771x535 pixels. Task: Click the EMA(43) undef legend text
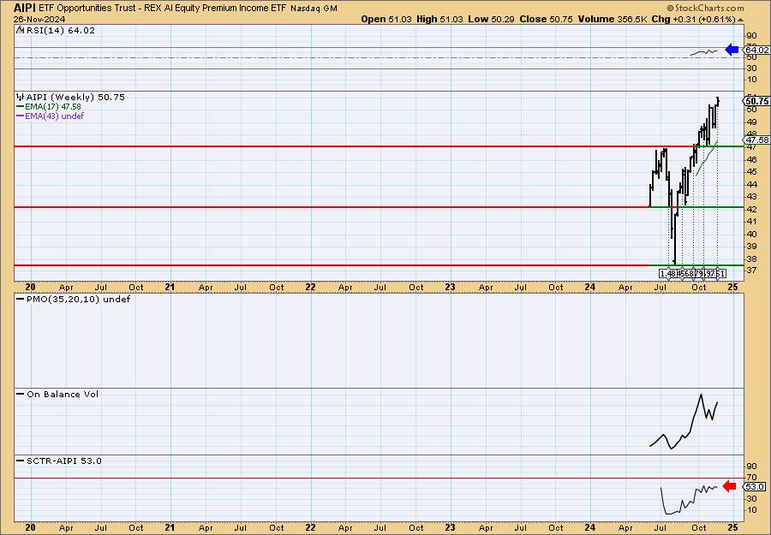click(x=55, y=116)
